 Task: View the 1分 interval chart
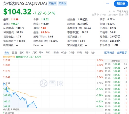(x=93, y=53)
